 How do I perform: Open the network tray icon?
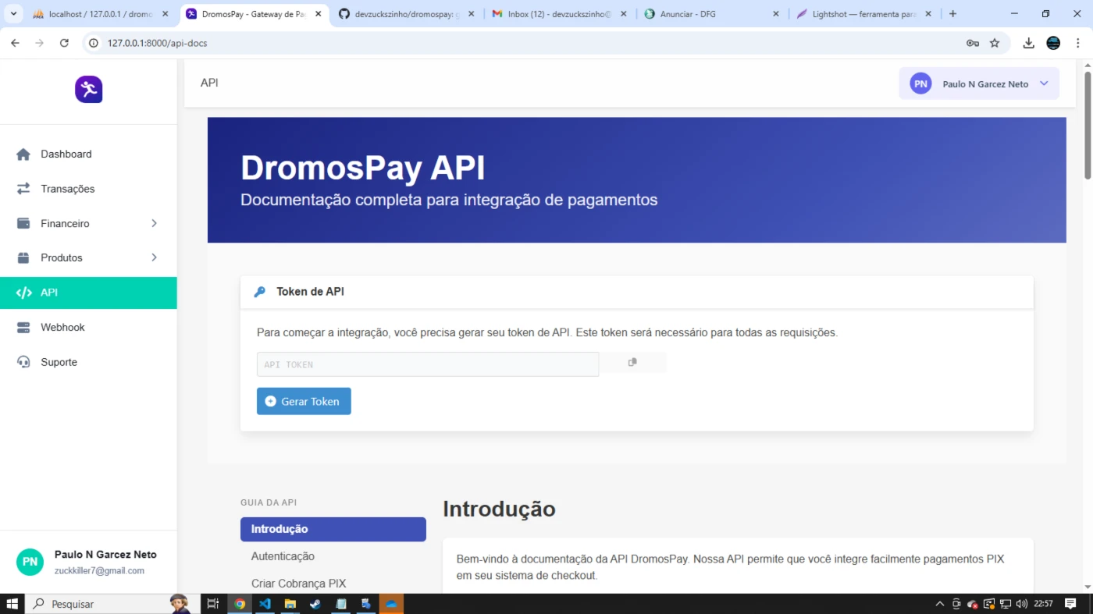(x=1006, y=604)
